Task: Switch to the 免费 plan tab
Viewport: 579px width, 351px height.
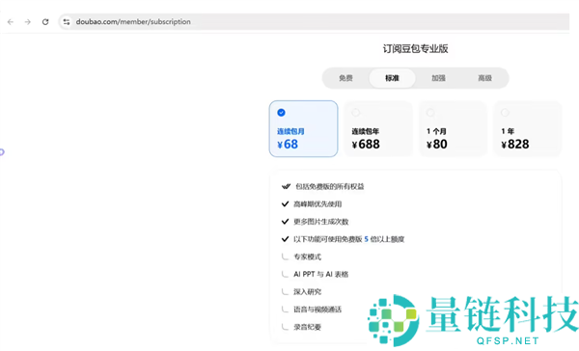Action: [x=346, y=78]
